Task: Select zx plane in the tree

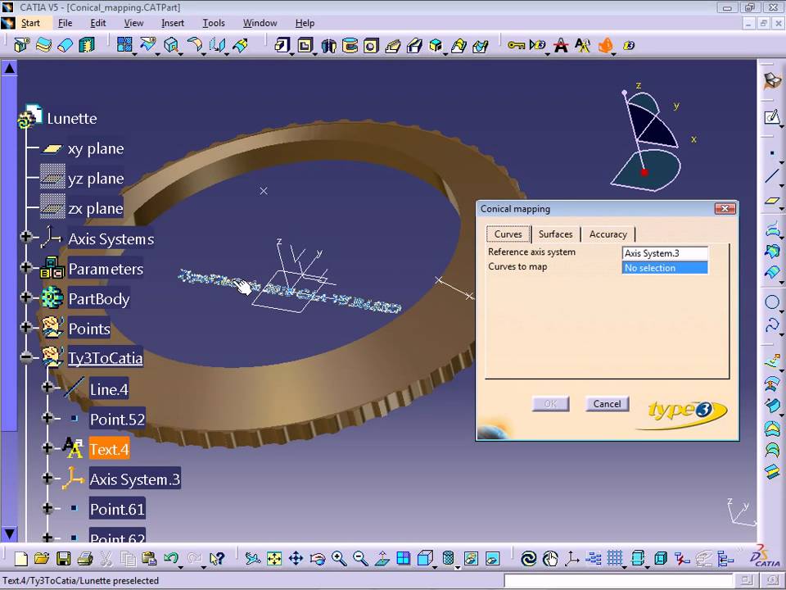Action: click(96, 208)
